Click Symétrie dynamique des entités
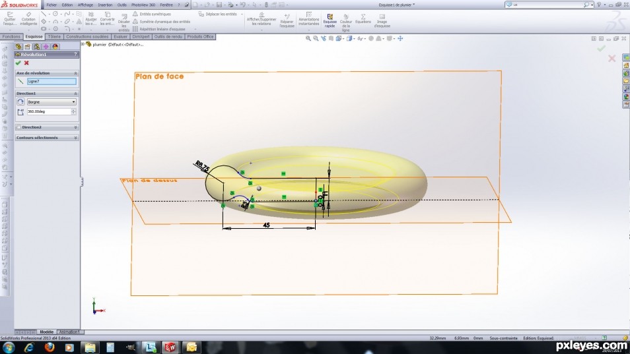630x354 pixels. (x=161, y=22)
